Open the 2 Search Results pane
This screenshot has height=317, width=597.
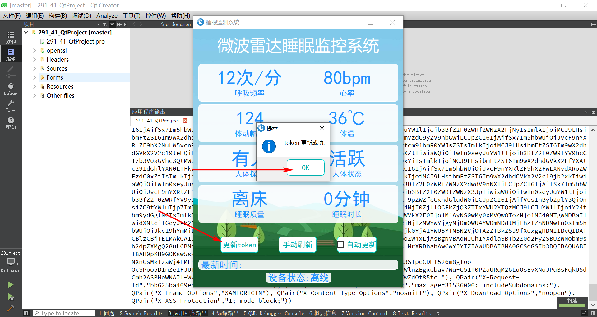point(141,313)
